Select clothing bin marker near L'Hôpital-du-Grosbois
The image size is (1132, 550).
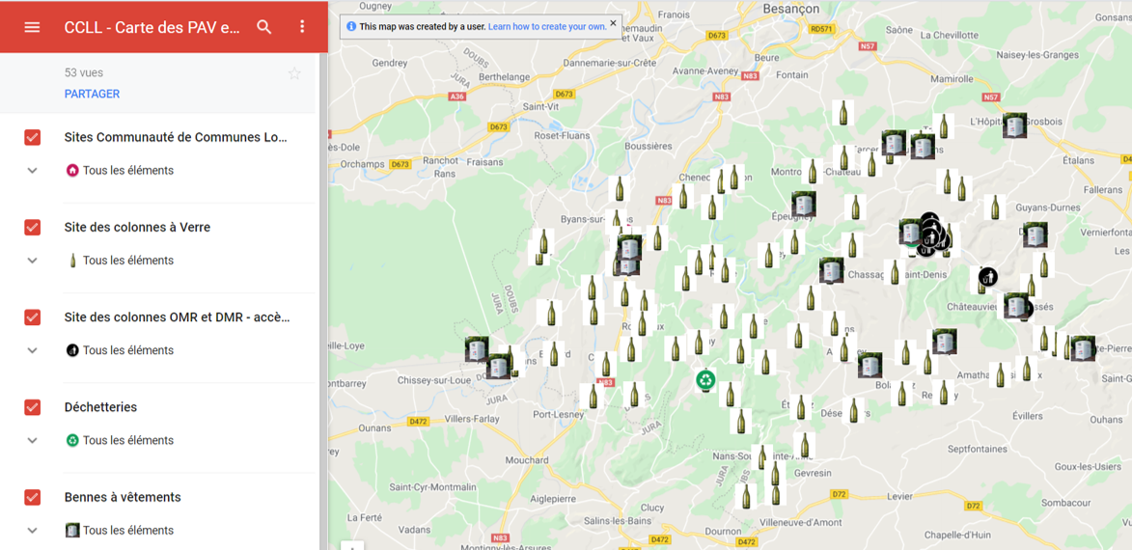1015,125
